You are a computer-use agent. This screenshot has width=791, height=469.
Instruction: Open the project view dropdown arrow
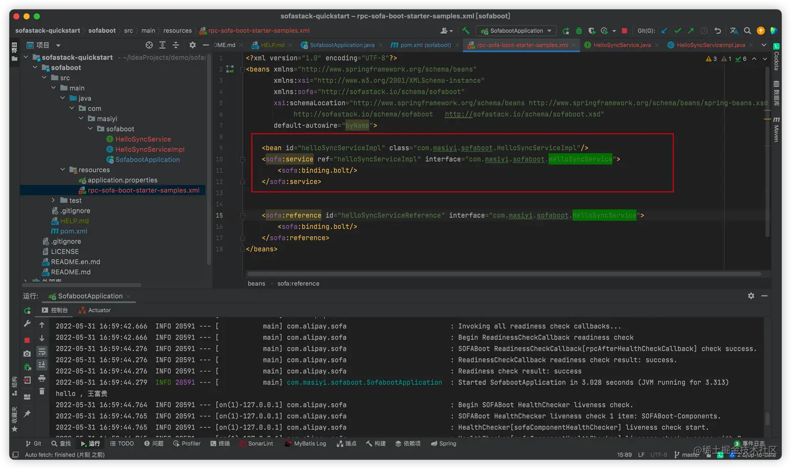tap(58, 45)
